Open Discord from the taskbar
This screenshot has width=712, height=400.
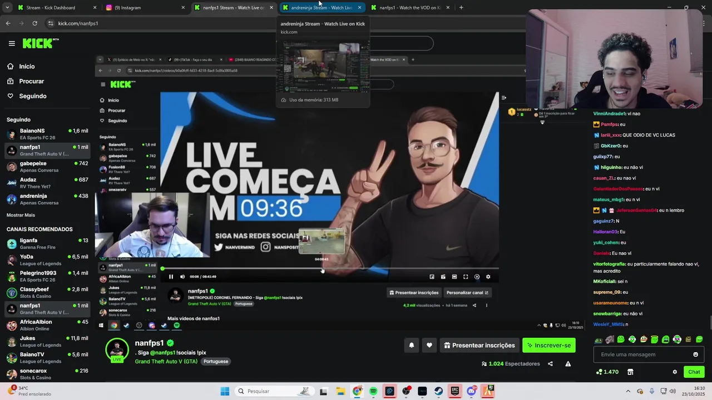472,391
